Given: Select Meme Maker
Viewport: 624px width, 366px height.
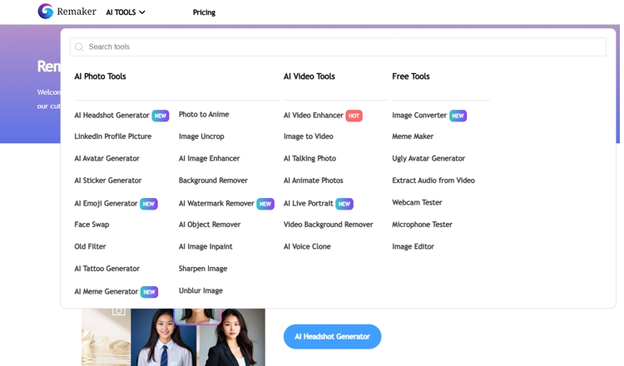Looking at the screenshot, I should [x=413, y=136].
